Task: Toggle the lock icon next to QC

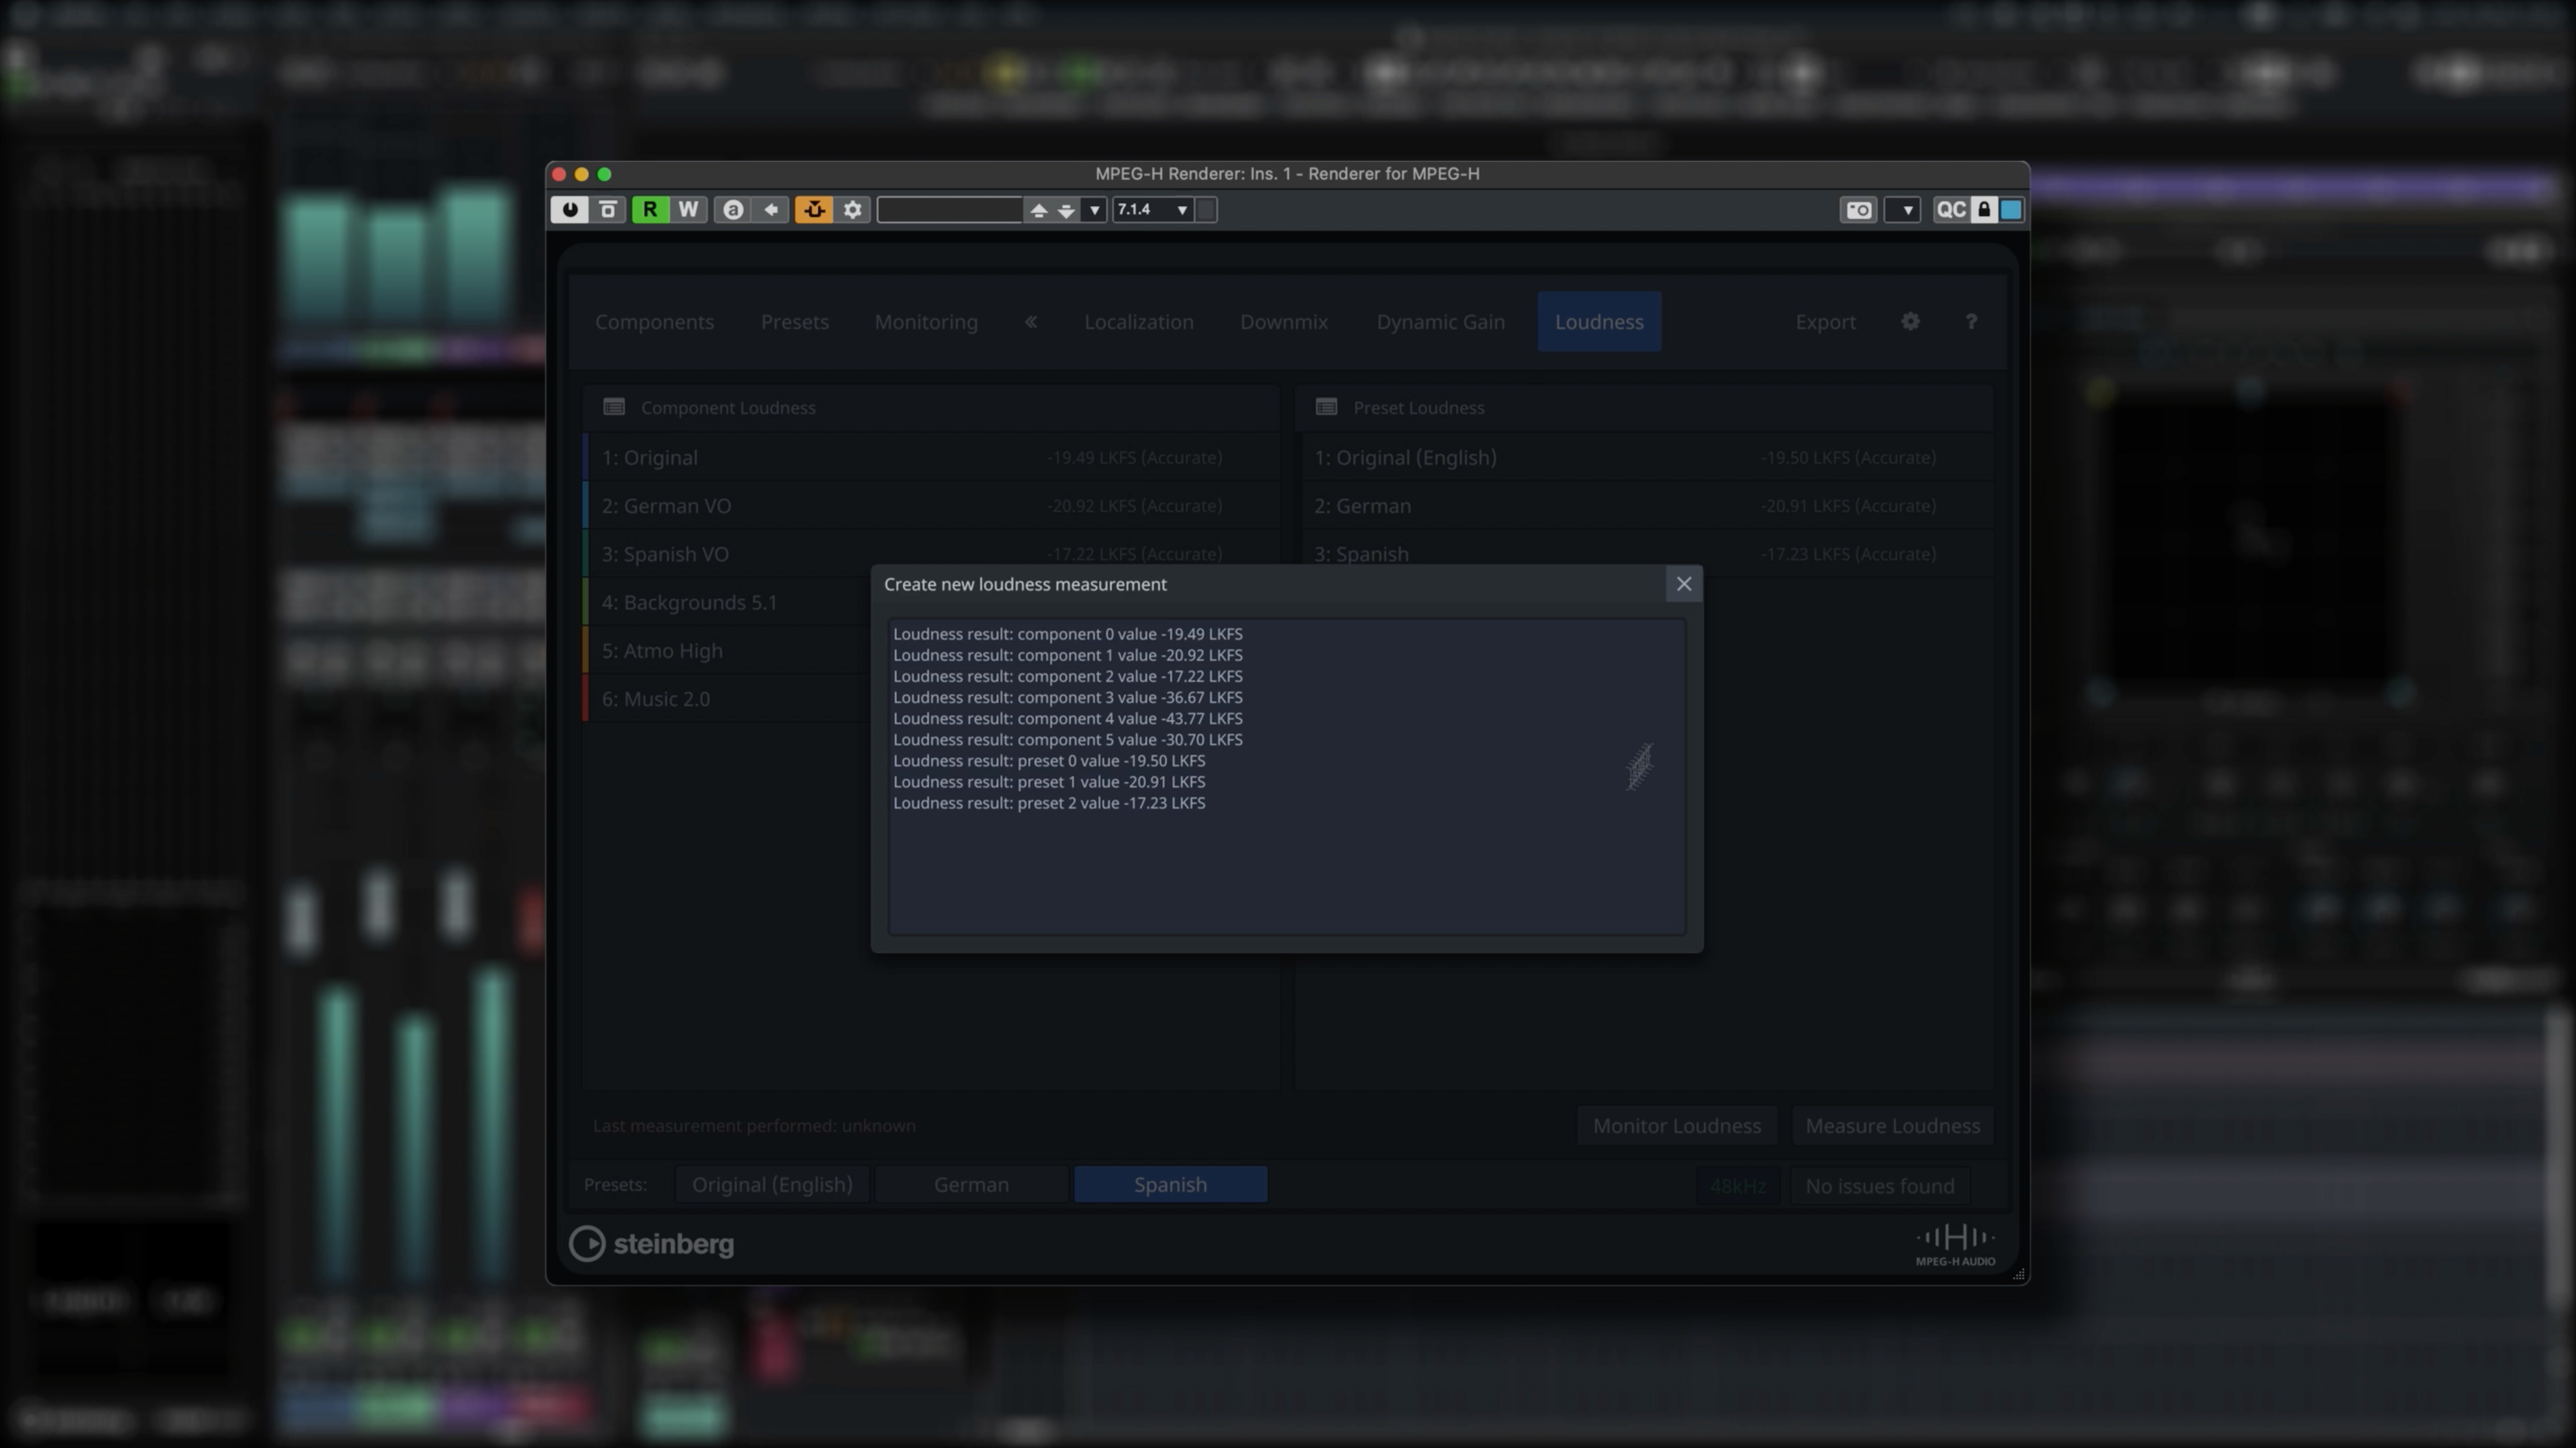Action: (1983, 210)
